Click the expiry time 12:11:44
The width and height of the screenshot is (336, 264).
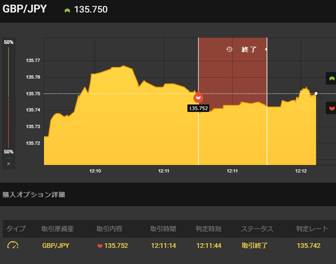tap(209, 246)
